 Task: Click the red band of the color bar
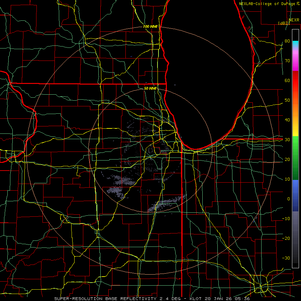tap(295, 81)
